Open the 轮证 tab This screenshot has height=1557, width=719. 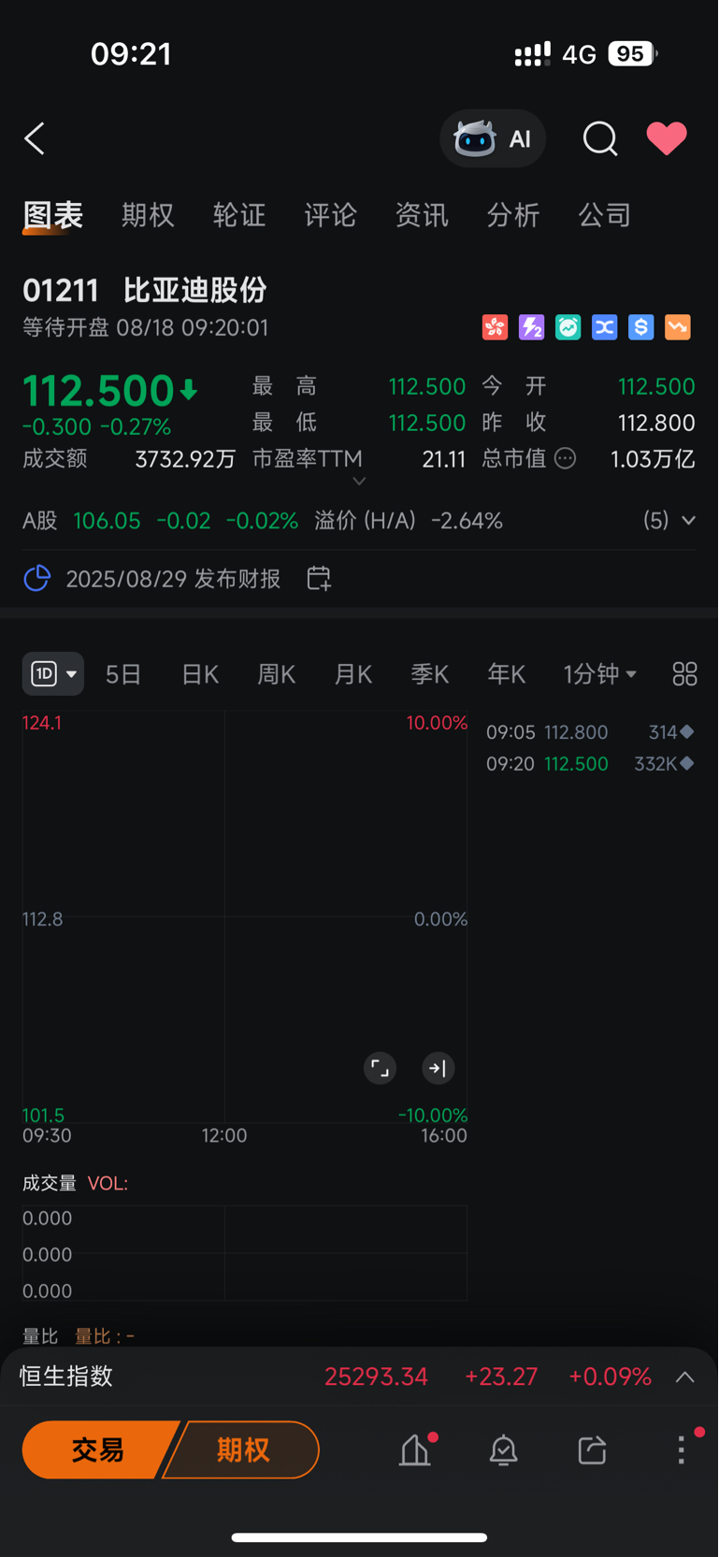pyautogui.click(x=239, y=215)
